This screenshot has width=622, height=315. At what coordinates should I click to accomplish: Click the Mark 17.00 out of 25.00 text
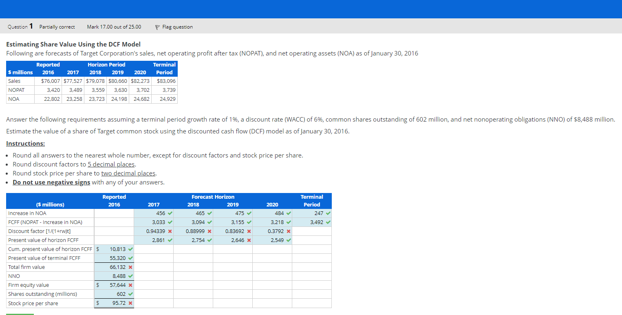[114, 27]
